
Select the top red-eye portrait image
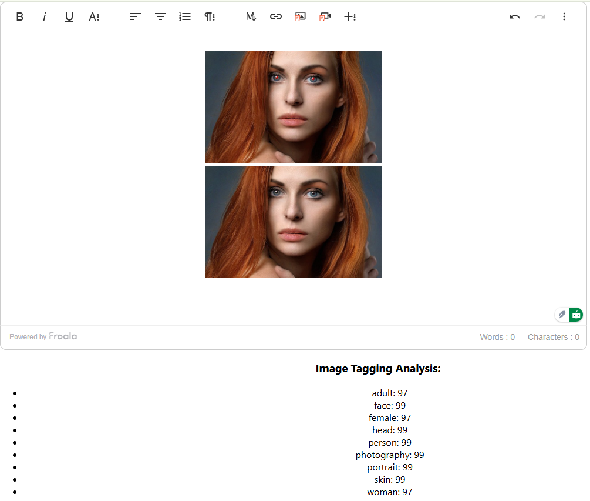point(293,107)
